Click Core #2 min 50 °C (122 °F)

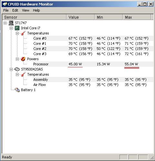(x=108, y=49)
